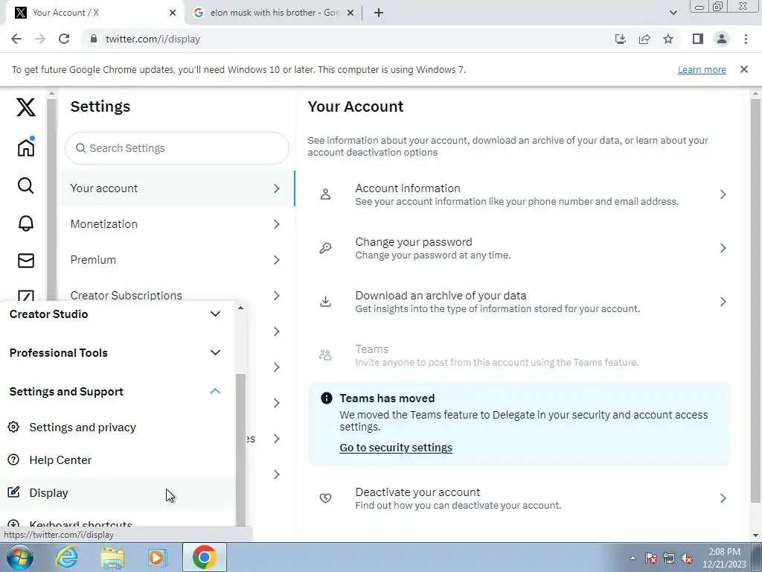Click the question mark icon beside Help Center
Viewport: 762px width, 572px height.
13,460
